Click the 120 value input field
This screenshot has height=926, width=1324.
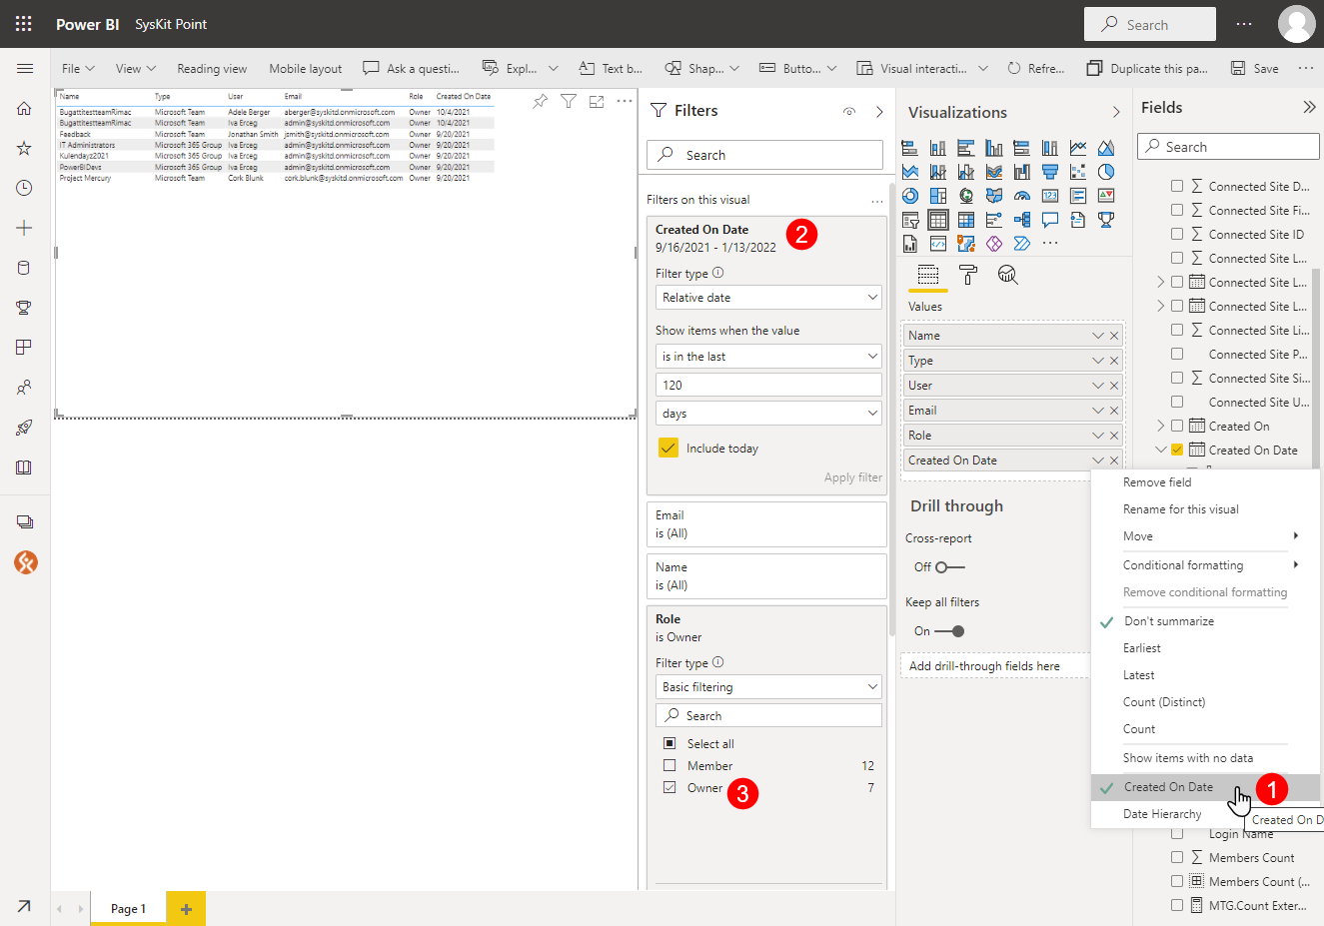[x=768, y=385]
